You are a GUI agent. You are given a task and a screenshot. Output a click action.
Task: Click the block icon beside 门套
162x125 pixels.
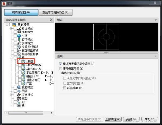[23, 83]
